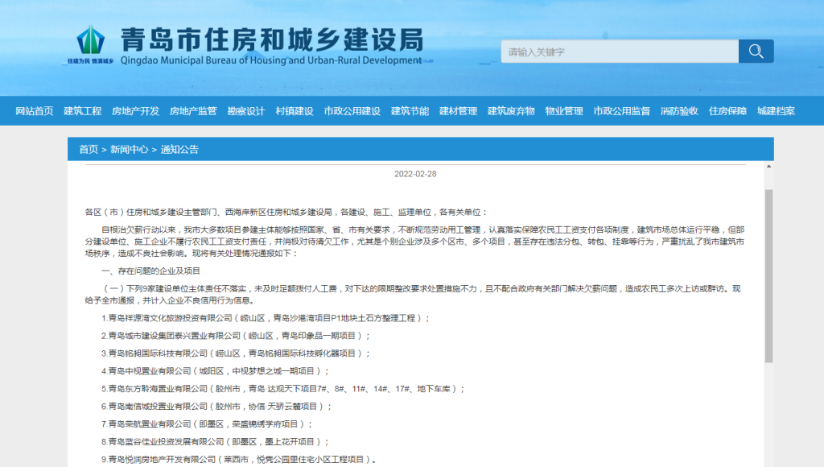Click list item 1 青岛祥源湾文化旅游投资有限公司

pos(266,318)
